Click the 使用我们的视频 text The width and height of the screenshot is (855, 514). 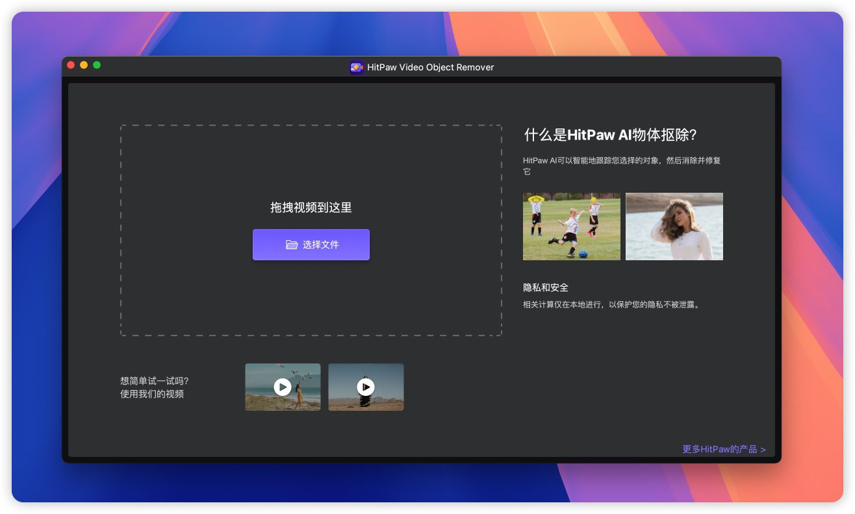point(152,394)
